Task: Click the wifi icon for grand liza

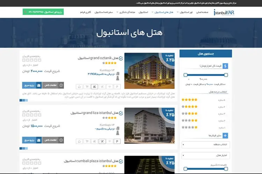Action: pos(110,141)
